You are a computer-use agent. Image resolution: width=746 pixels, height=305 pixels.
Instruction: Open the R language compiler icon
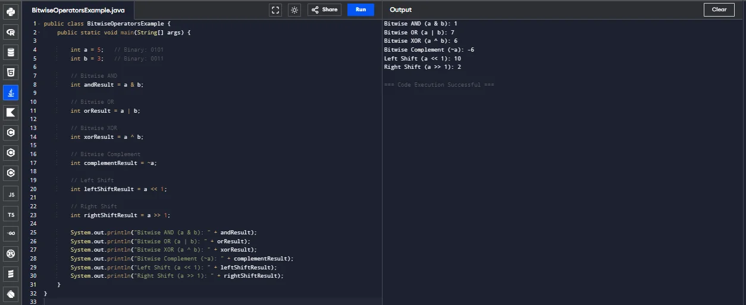coord(11,32)
